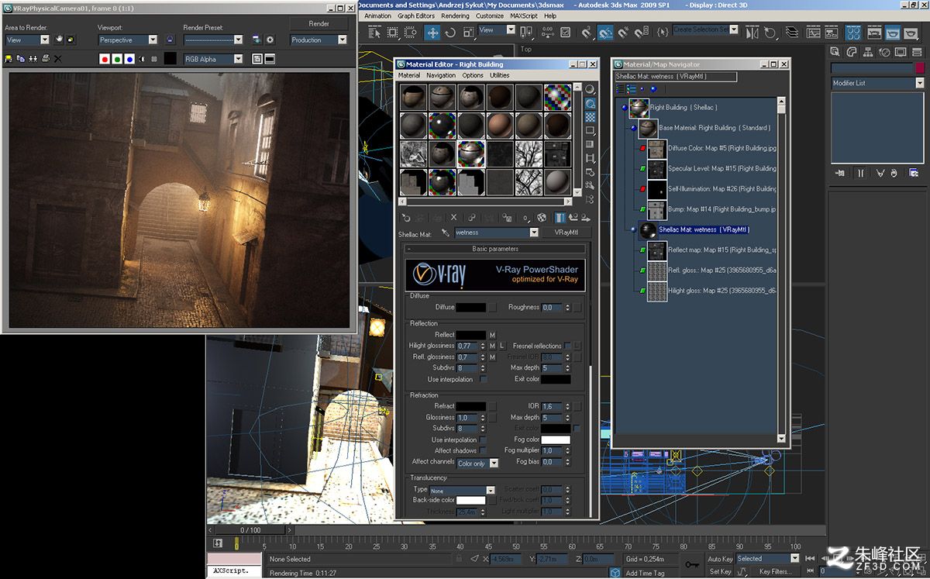Click the Put Material to Scene icon
This screenshot has width=930, height=579.
pos(421,218)
